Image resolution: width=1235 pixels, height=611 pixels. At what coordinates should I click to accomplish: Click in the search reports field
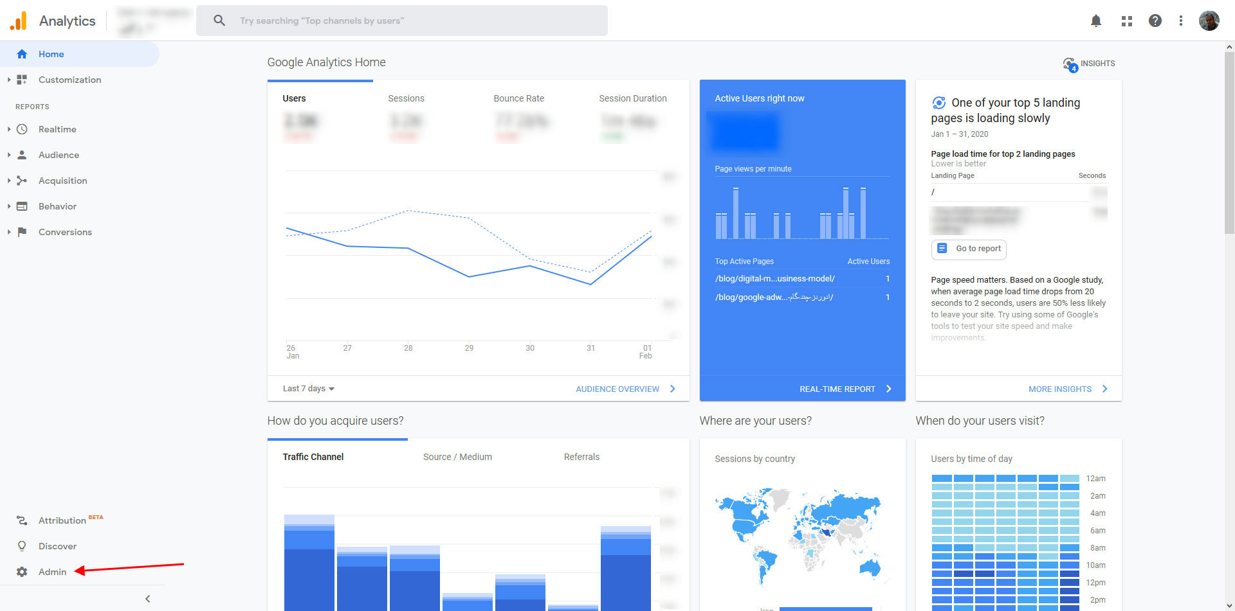pyautogui.click(x=402, y=21)
